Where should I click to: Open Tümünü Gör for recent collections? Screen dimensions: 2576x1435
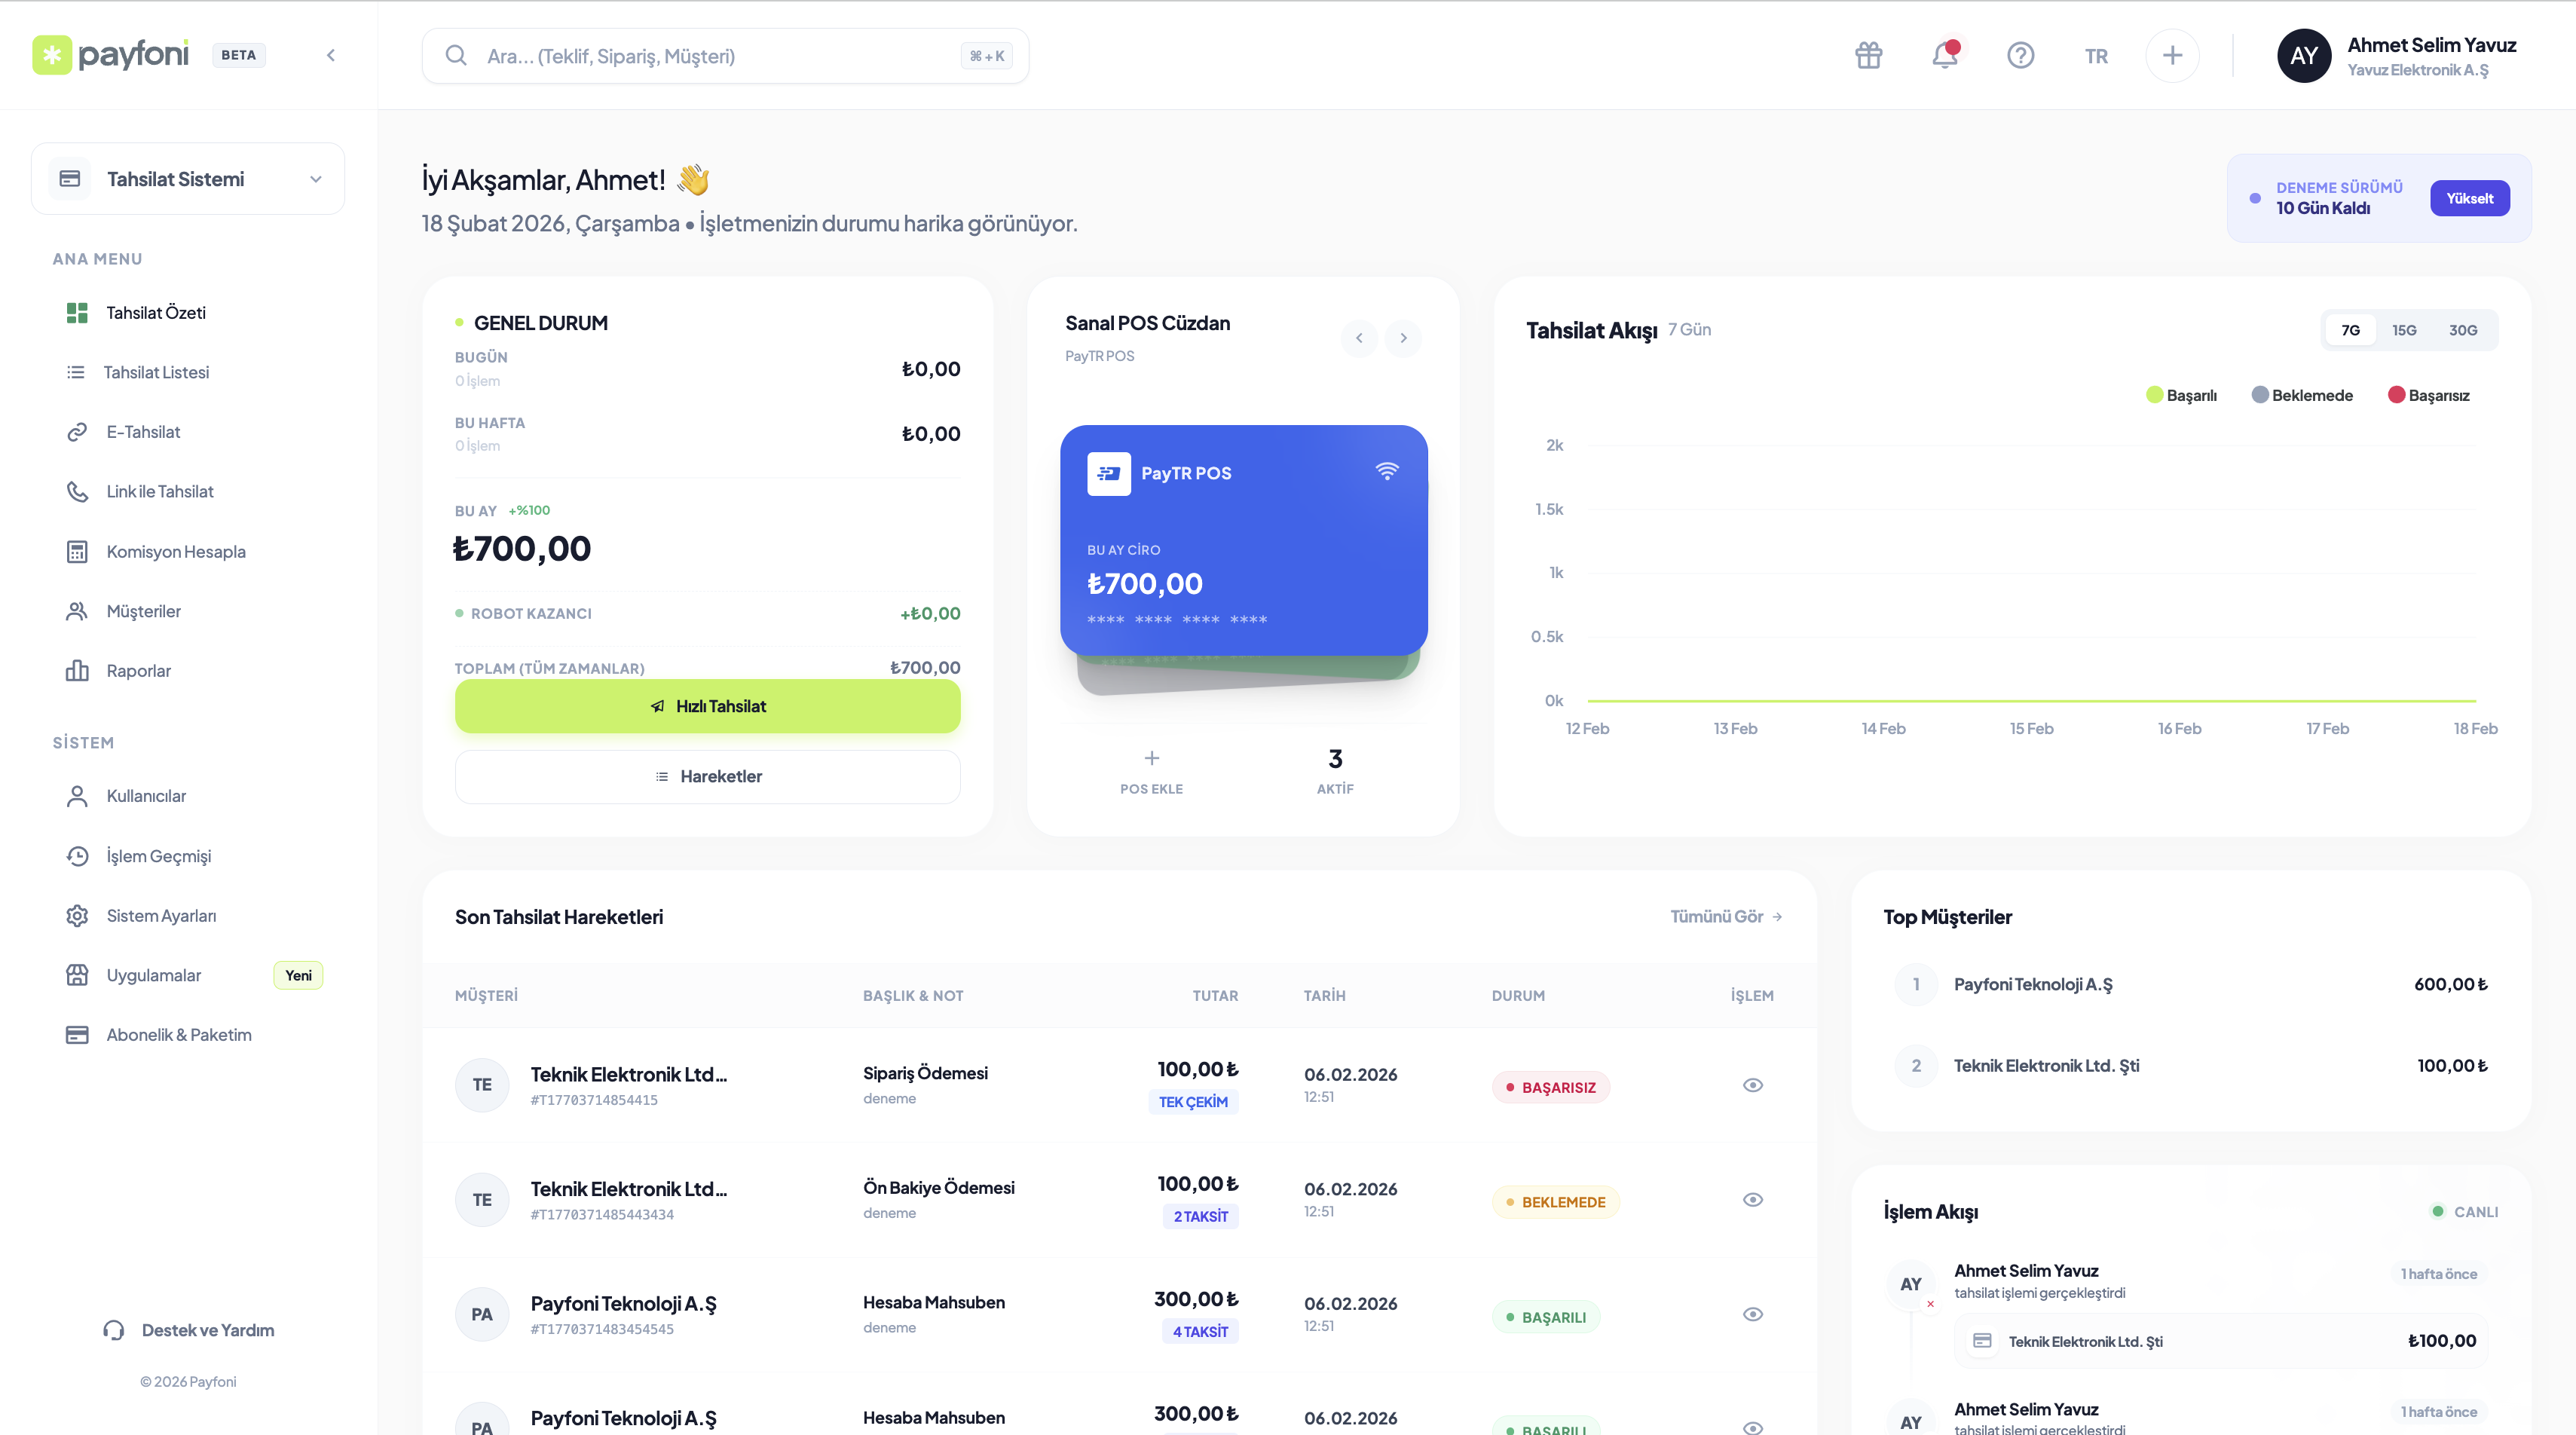tap(1724, 916)
